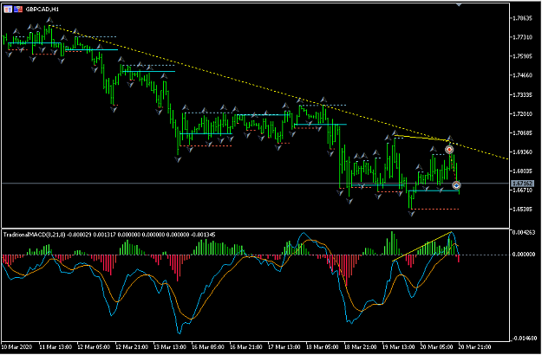Viewport: 542px width, 355px height.
Task: Click the 17 Mar 13:00 time label
Action: pos(284,346)
